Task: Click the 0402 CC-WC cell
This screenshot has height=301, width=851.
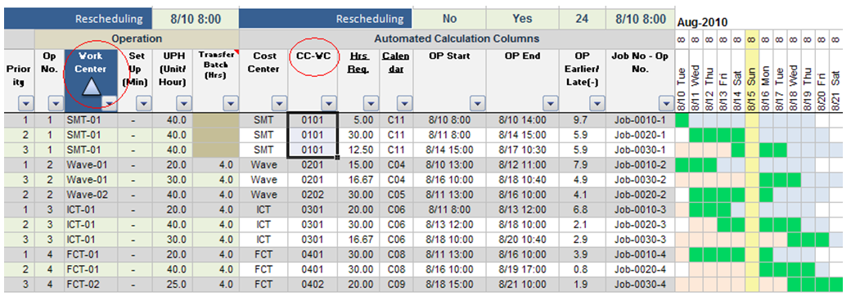Action: [x=313, y=284]
